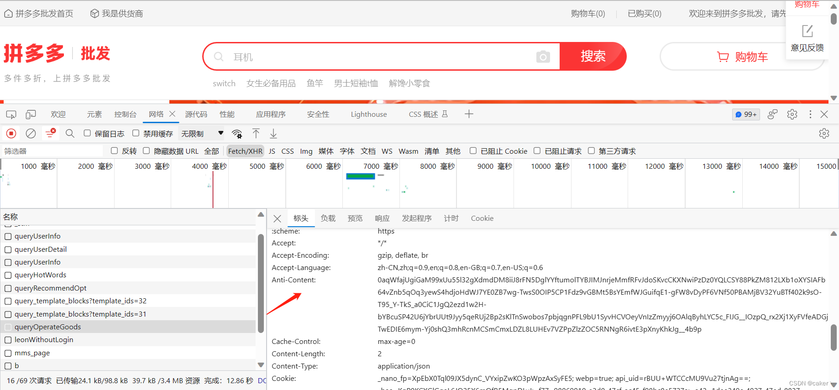Screen dimensions: 839x390
Task: Open network panel settings gear
Action: tap(824, 133)
